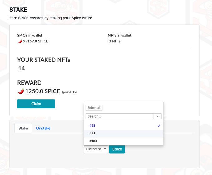Open the Stake tab
Image resolution: width=212 pixels, height=175 pixels.
[23, 128]
